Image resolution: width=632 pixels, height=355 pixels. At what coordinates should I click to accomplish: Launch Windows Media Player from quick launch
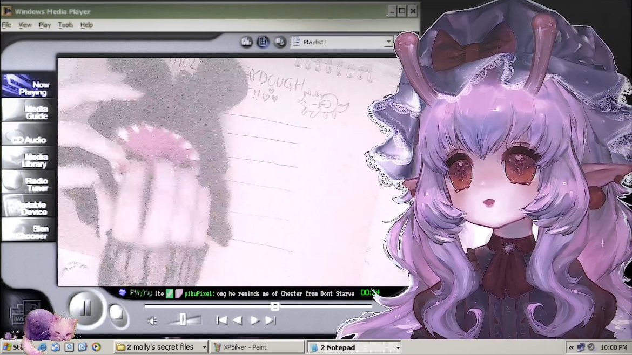[96, 347]
